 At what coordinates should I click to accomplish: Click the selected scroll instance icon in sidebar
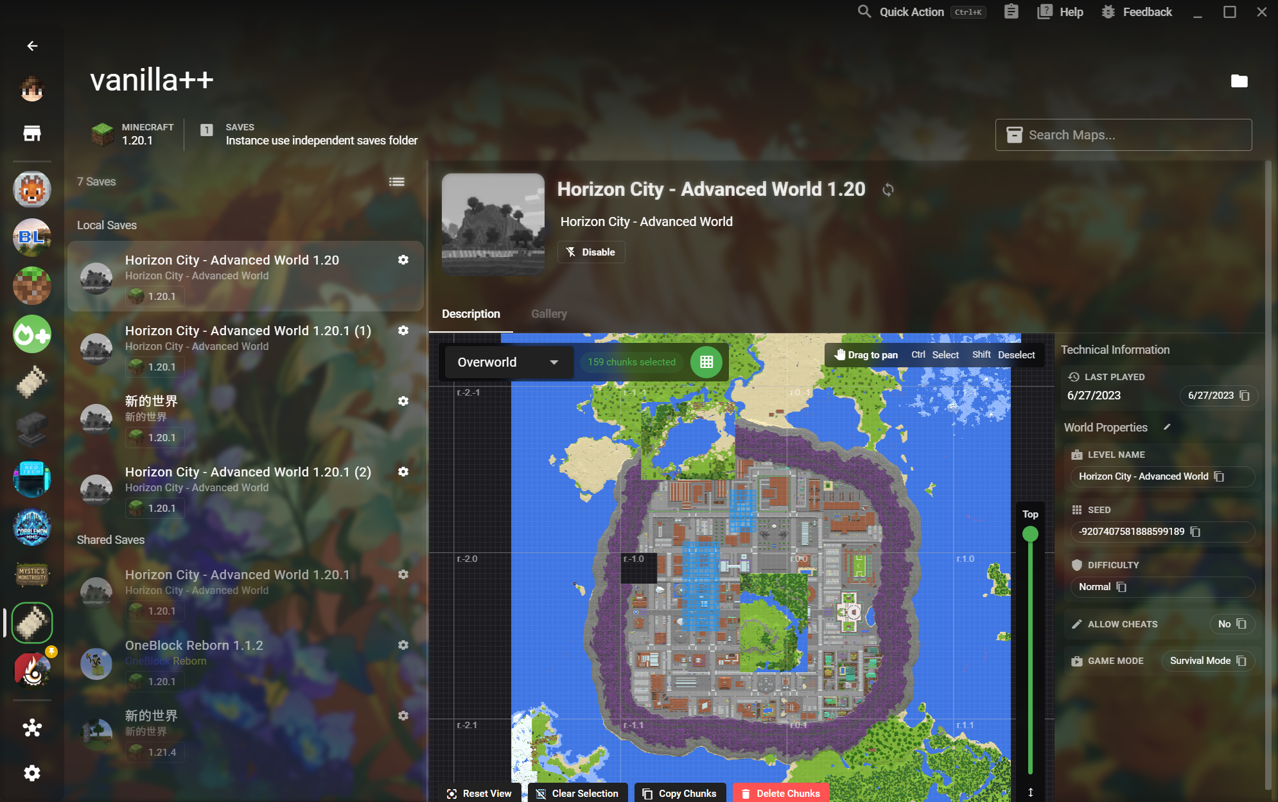click(x=32, y=622)
